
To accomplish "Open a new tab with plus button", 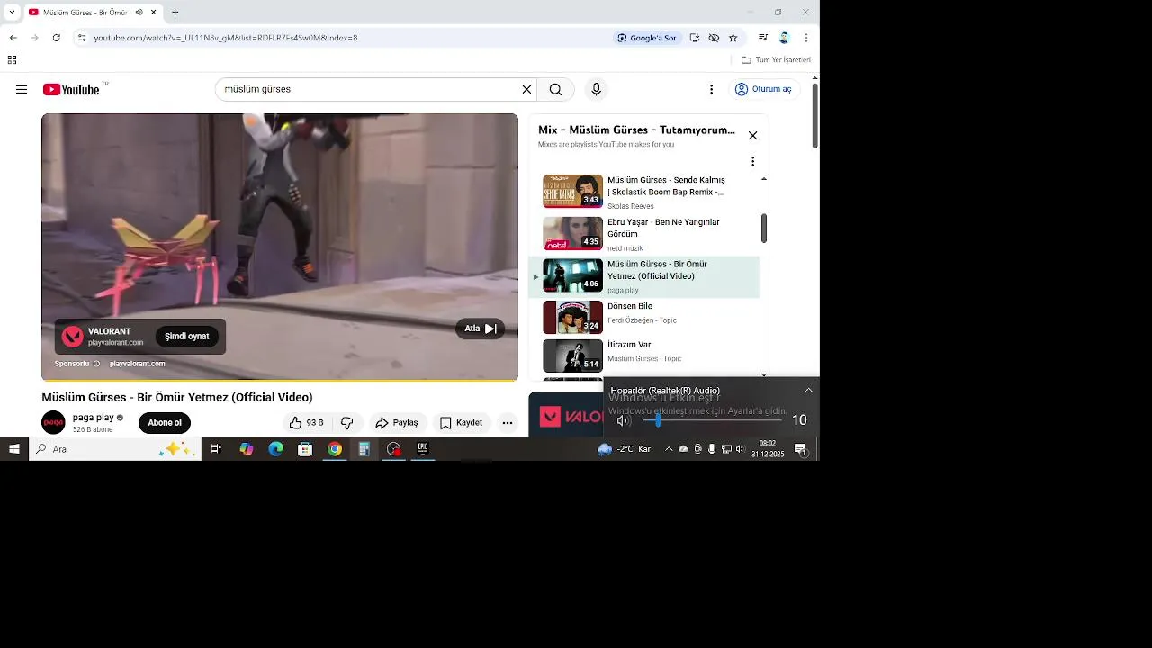I will [175, 13].
